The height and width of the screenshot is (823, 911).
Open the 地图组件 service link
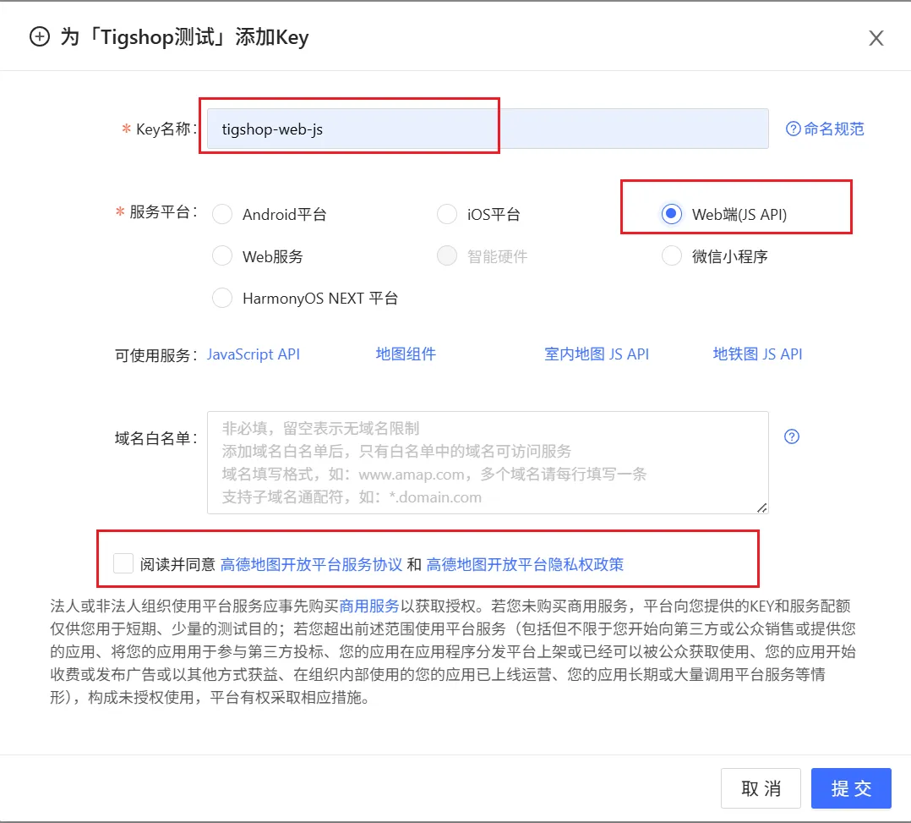click(406, 354)
